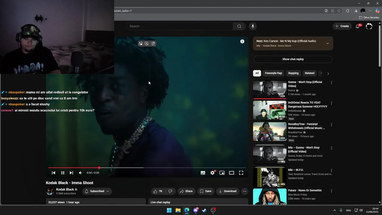The image size is (382, 215).
Task: Toggle the miniplayer mode
Action: tap(222, 173)
